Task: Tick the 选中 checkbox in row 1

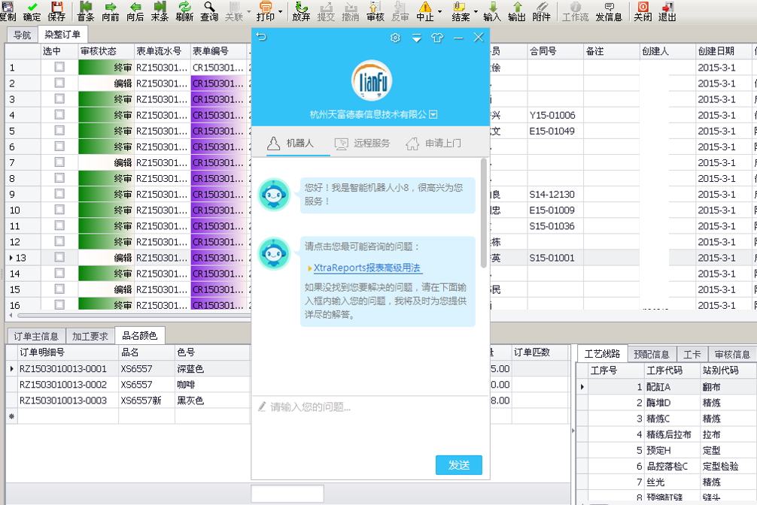Action: pos(59,68)
